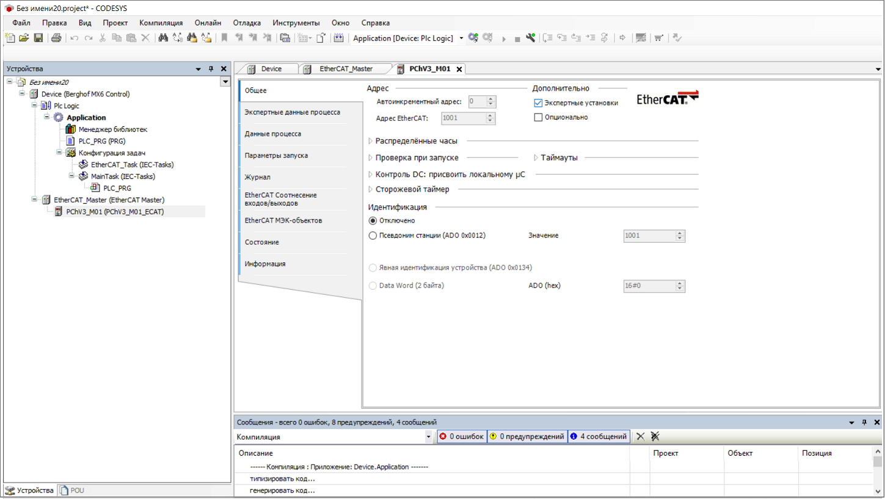Check the Опционально checkbox
Screen dimensions: 885x499
(538, 117)
